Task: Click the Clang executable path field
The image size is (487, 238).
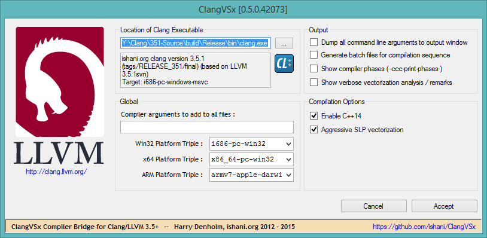Action: click(x=196, y=43)
